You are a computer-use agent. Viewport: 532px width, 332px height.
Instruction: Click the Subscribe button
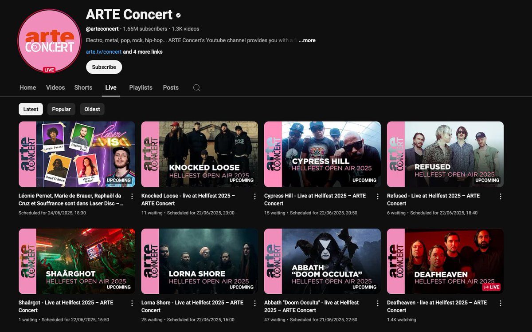point(104,67)
